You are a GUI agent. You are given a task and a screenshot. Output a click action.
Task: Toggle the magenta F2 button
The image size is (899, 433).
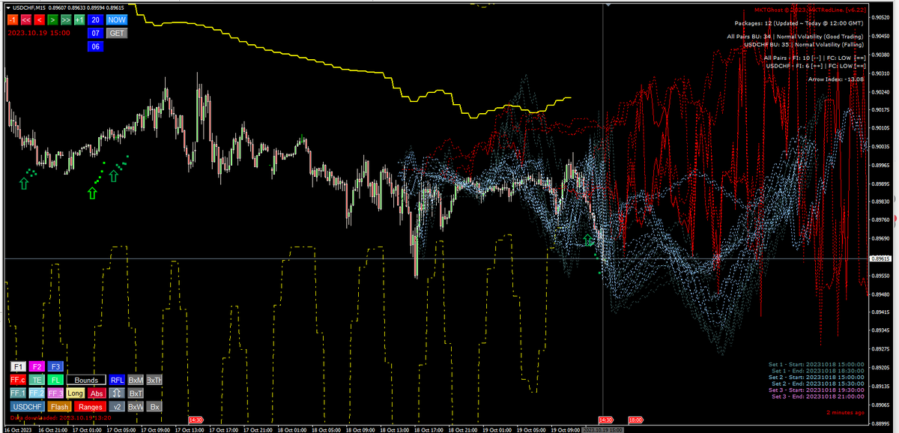pos(37,366)
